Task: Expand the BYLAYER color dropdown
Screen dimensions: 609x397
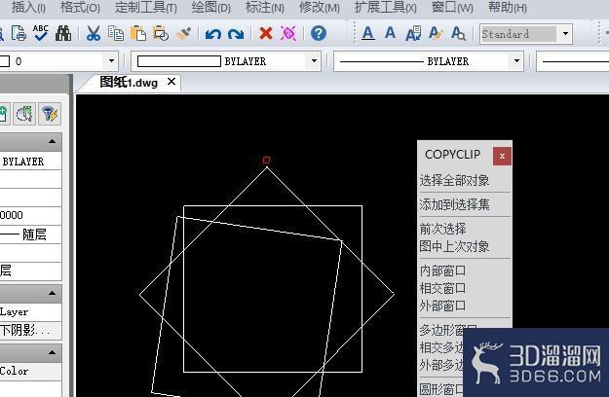Action: (x=314, y=61)
